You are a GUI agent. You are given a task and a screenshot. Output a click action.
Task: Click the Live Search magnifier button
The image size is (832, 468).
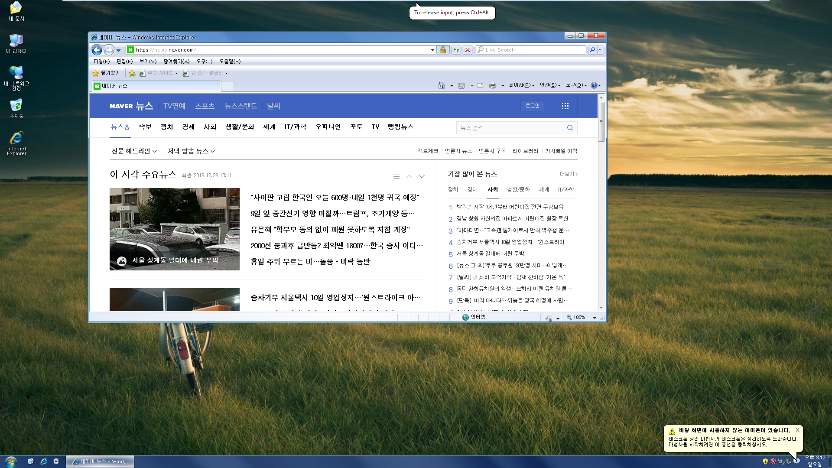[x=592, y=50]
